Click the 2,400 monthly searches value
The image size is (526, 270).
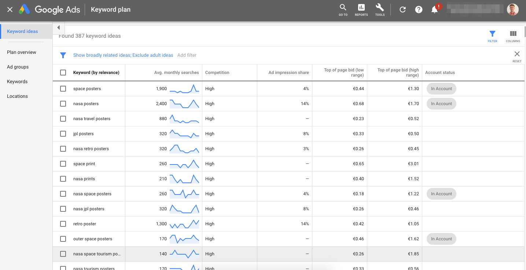pos(161,104)
